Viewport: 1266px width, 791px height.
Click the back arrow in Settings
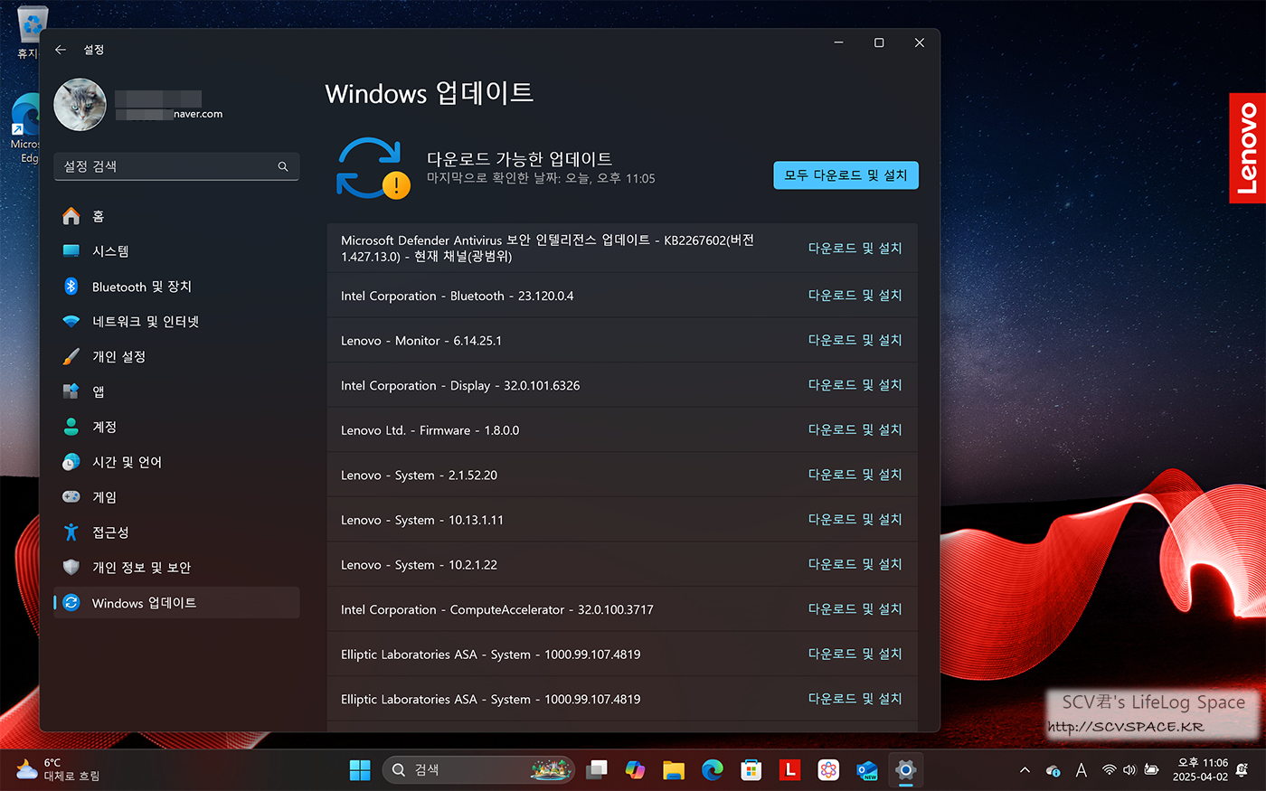click(61, 50)
